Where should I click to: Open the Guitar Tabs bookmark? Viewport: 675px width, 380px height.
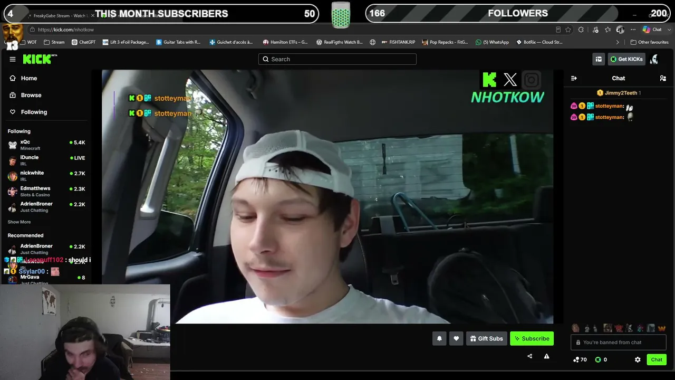[178, 42]
